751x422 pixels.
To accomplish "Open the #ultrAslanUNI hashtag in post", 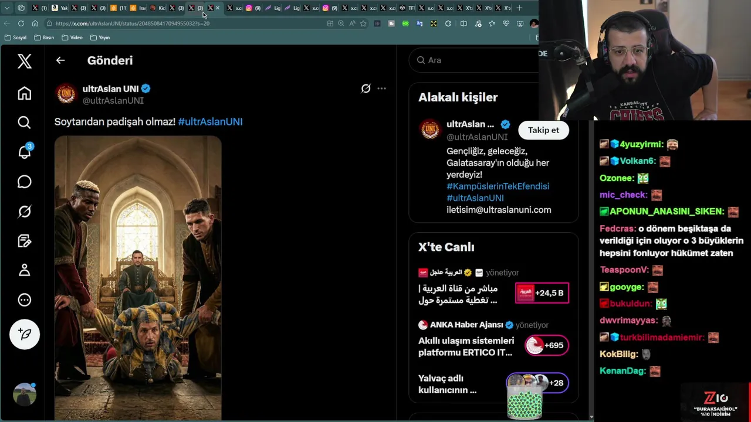I will point(210,121).
